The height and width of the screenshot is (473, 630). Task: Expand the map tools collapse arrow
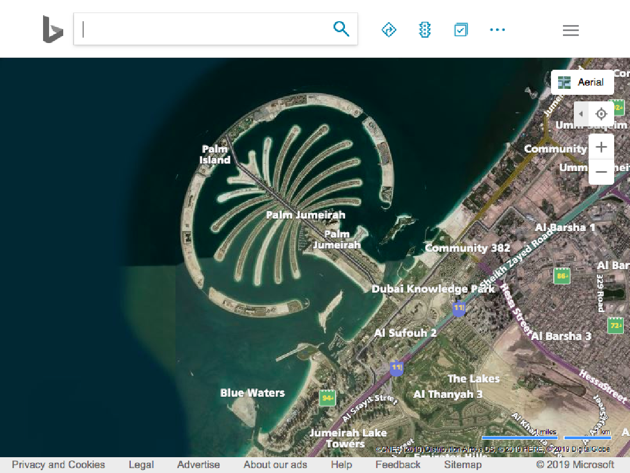coord(581,114)
